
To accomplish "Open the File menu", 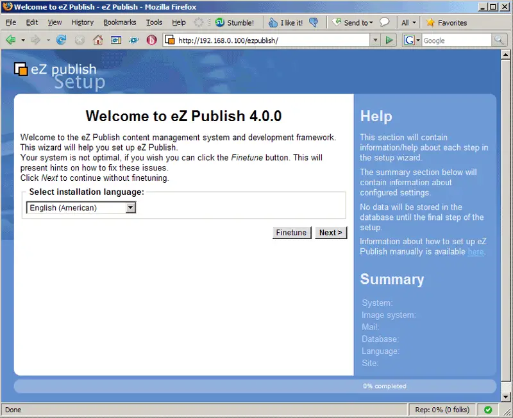I will 11,22.
